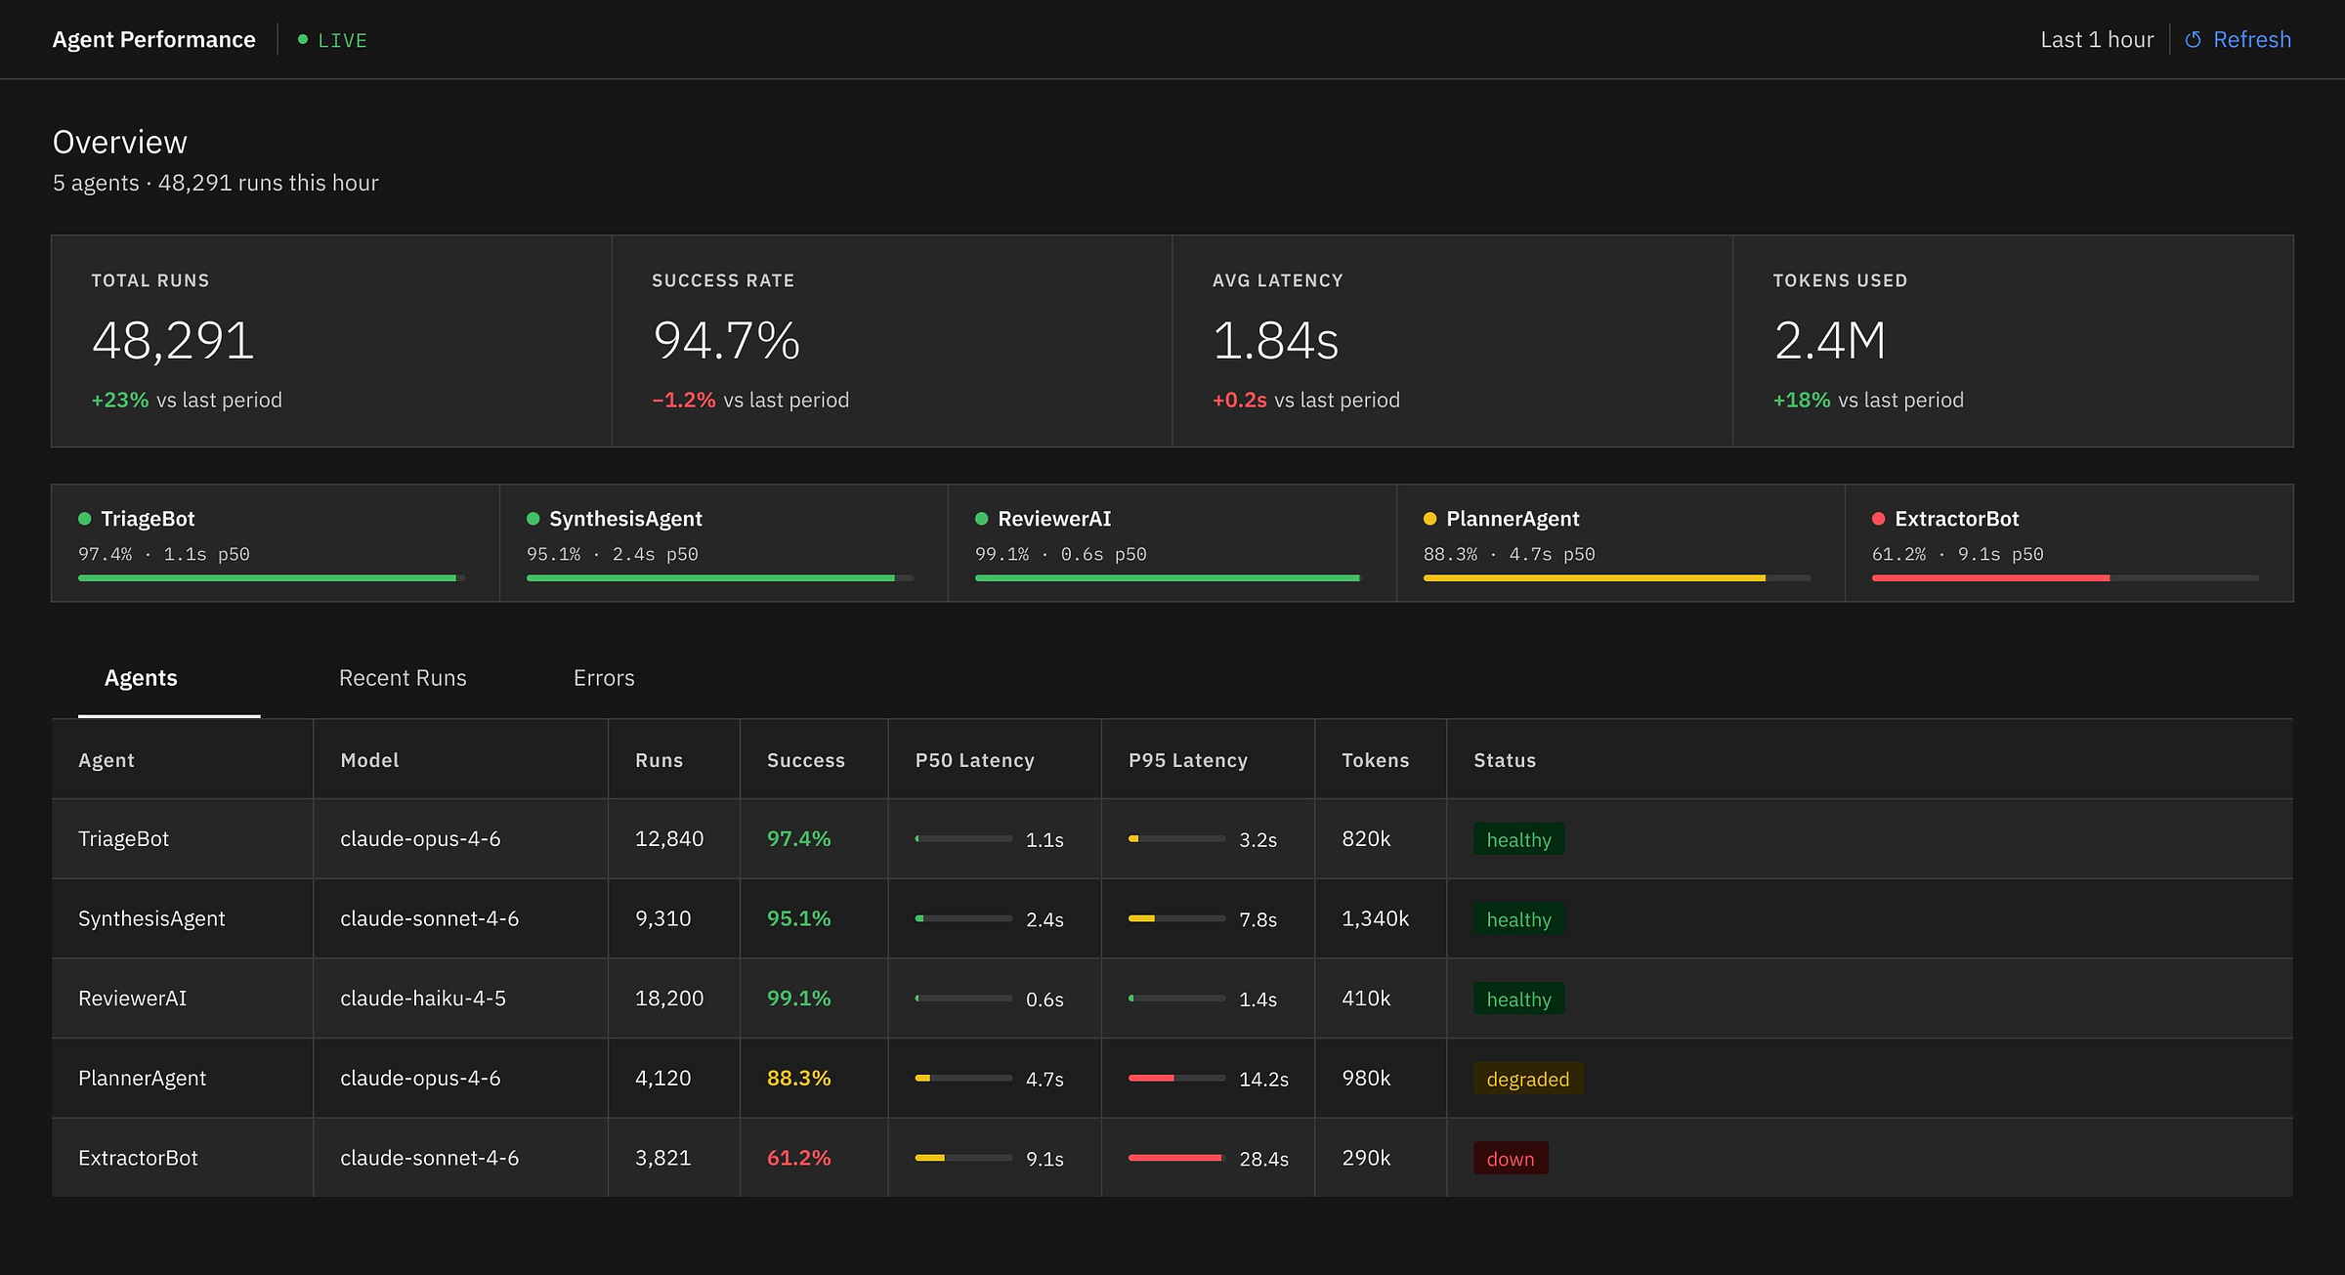Click PlannerAgent's yellow success progress bar
The width and height of the screenshot is (2345, 1275).
(1595, 578)
